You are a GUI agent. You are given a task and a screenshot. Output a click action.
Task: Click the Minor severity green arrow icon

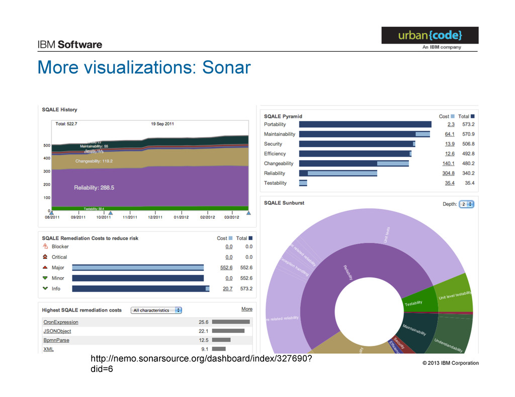point(45,278)
